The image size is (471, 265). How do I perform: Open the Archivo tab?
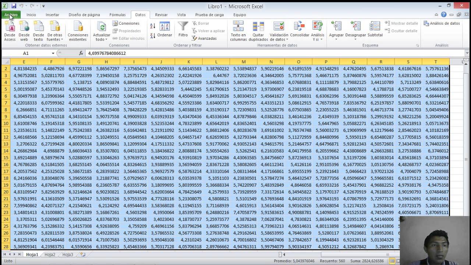click(11, 15)
